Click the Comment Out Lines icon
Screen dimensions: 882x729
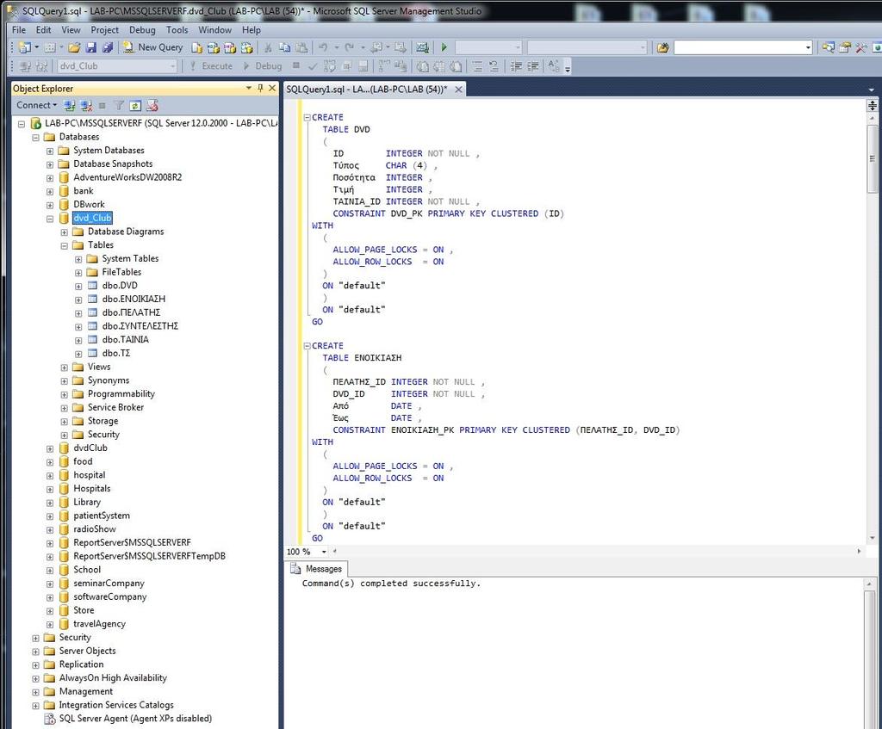tap(477, 66)
